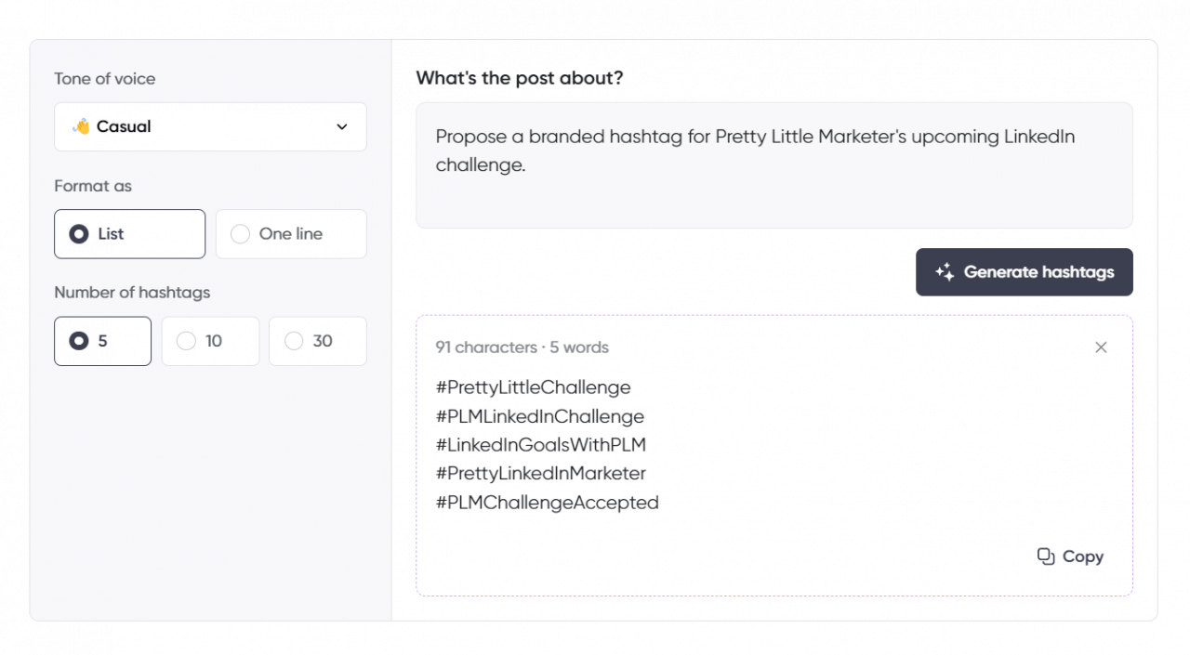Select the List format option
The width and height of the screenshot is (1190, 655).
[129, 233]
